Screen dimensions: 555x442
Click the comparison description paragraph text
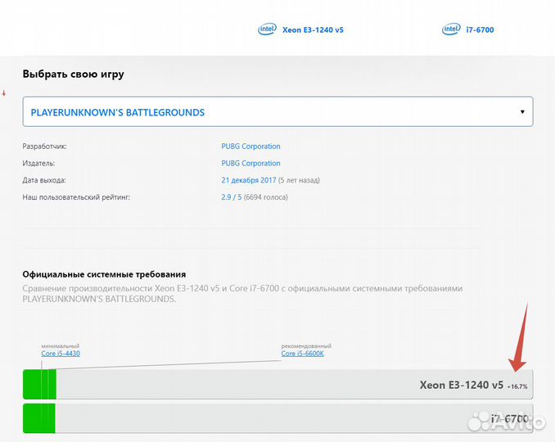(x=242, y=294)
